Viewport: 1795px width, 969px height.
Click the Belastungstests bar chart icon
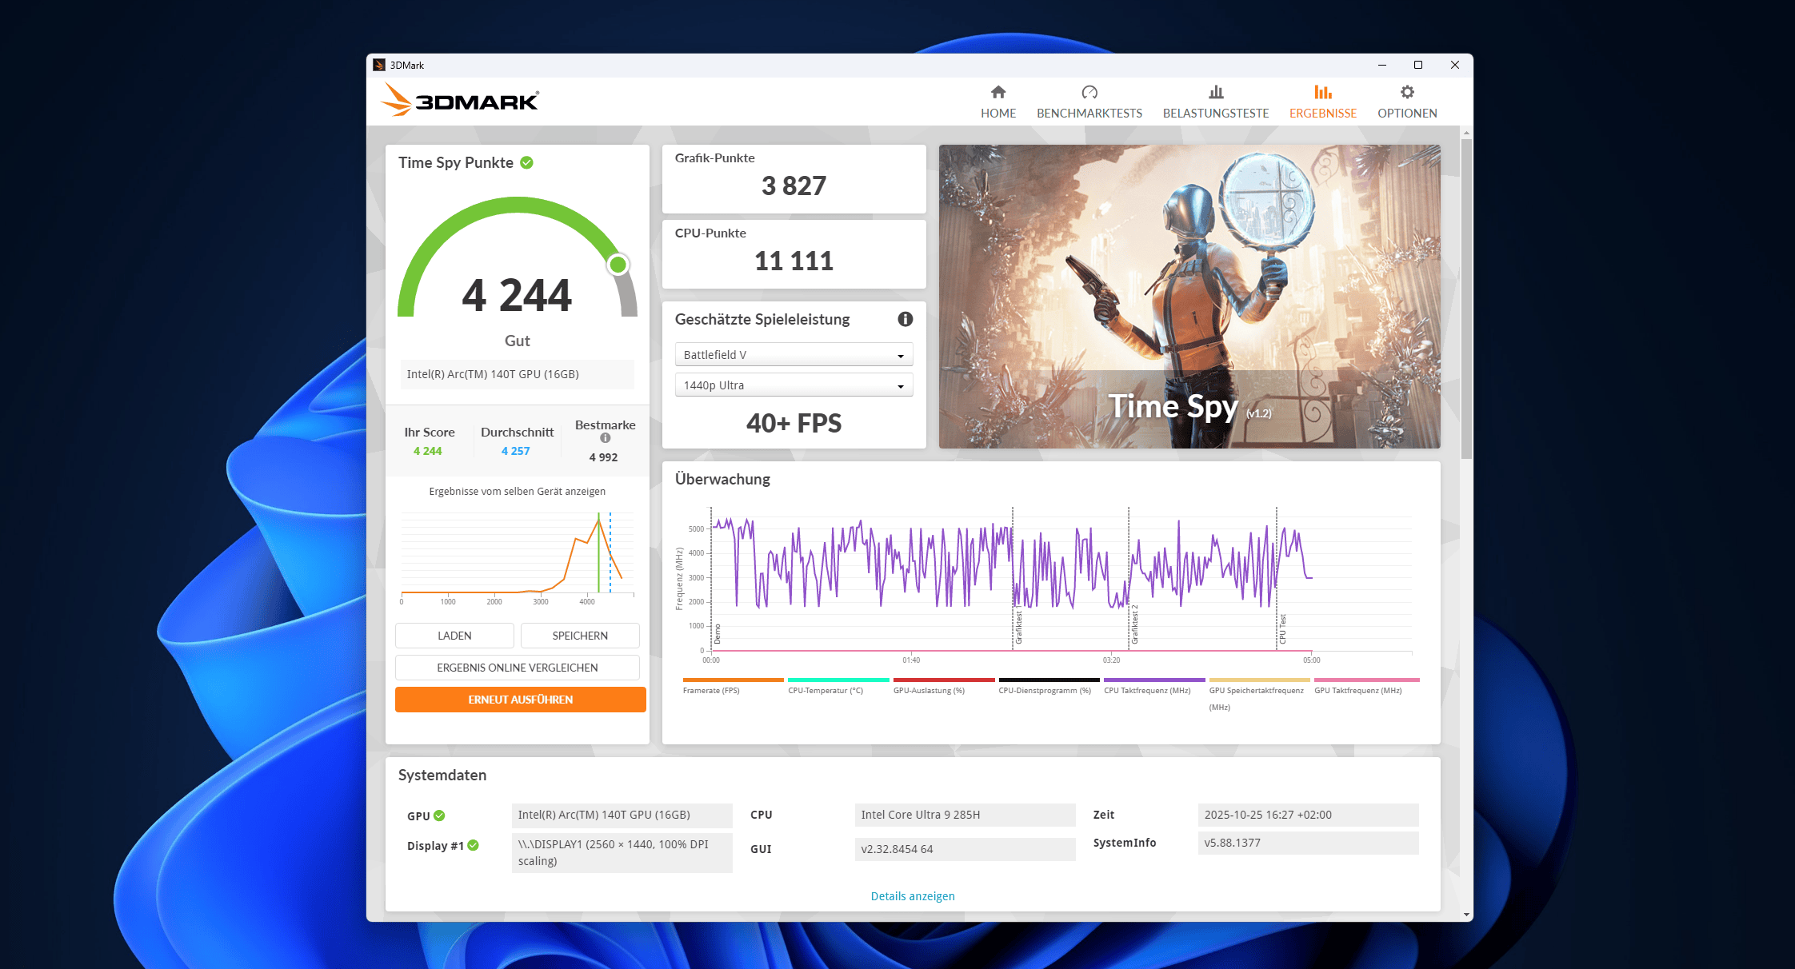click(1216, 92)
